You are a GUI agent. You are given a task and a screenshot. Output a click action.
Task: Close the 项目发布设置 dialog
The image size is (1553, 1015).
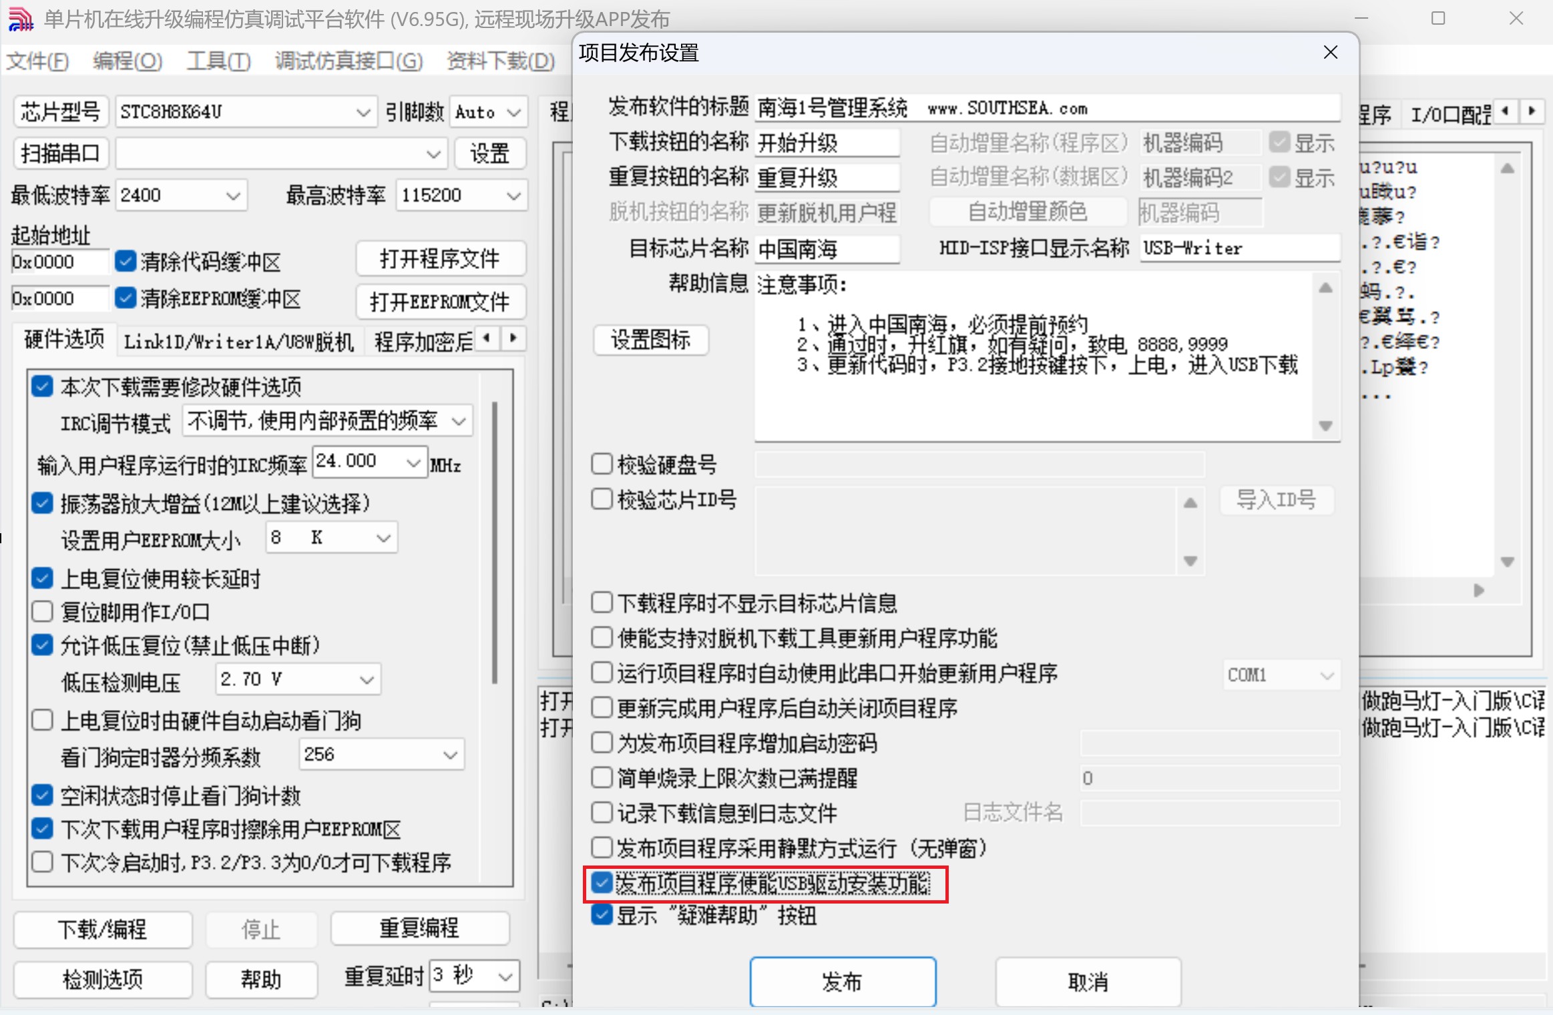pyautogui.click(x=1330, y=52)
